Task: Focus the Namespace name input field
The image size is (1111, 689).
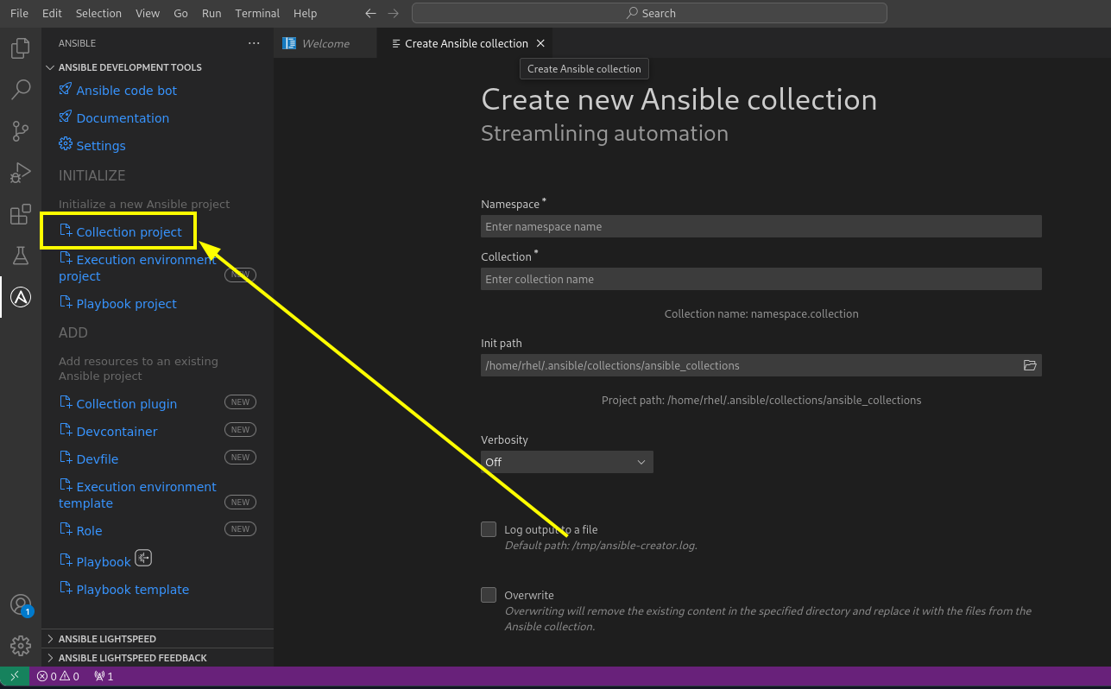Action: coord(761,226)
